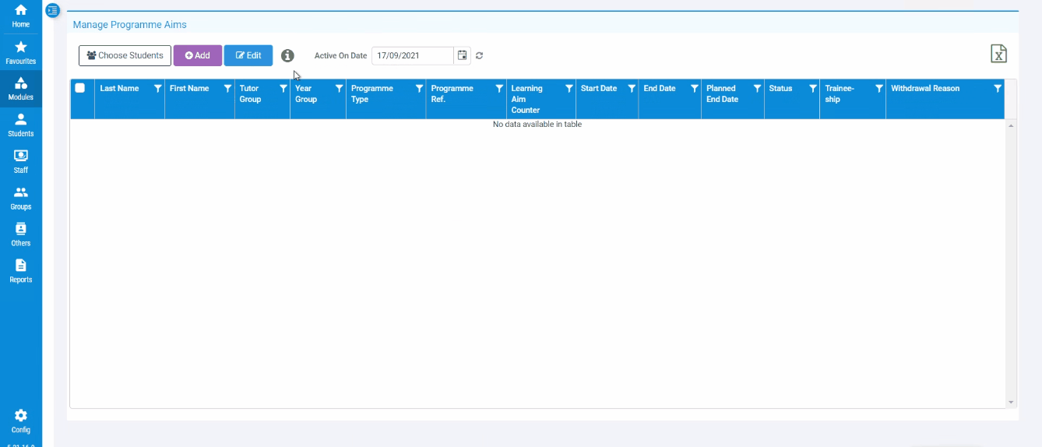The width and height of the screenshot is (1042, 447).
Task: Filter the Learning Aim Counter column
Action: (x=569, y=89)
